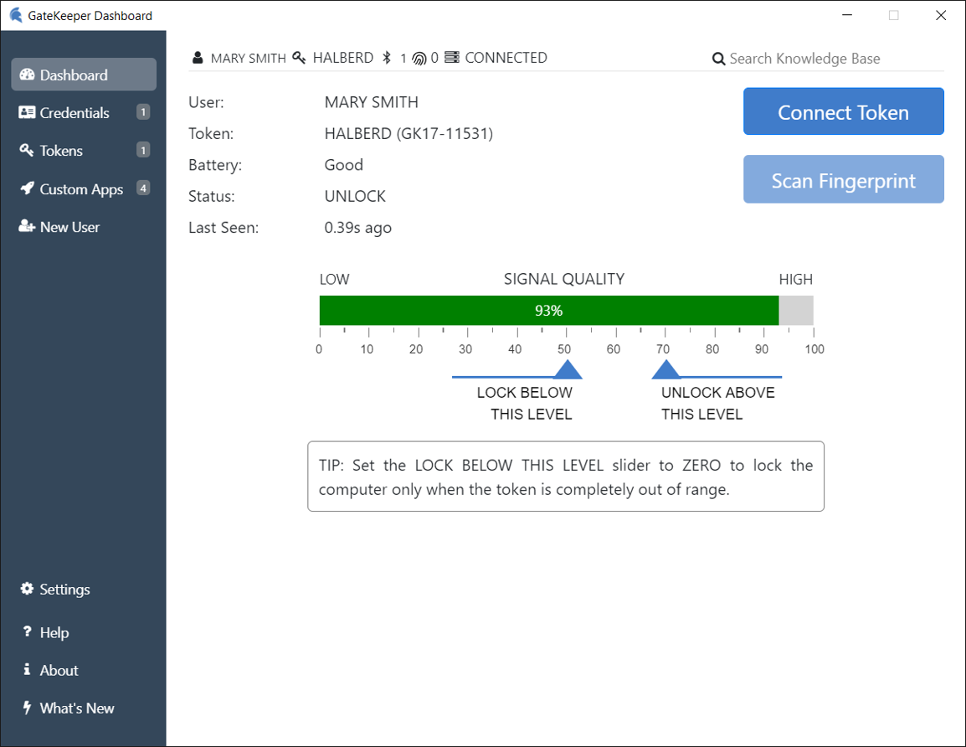Click the Status value UNLOCK
Viewport: 966px width, 747px height.
click(355, 197)
